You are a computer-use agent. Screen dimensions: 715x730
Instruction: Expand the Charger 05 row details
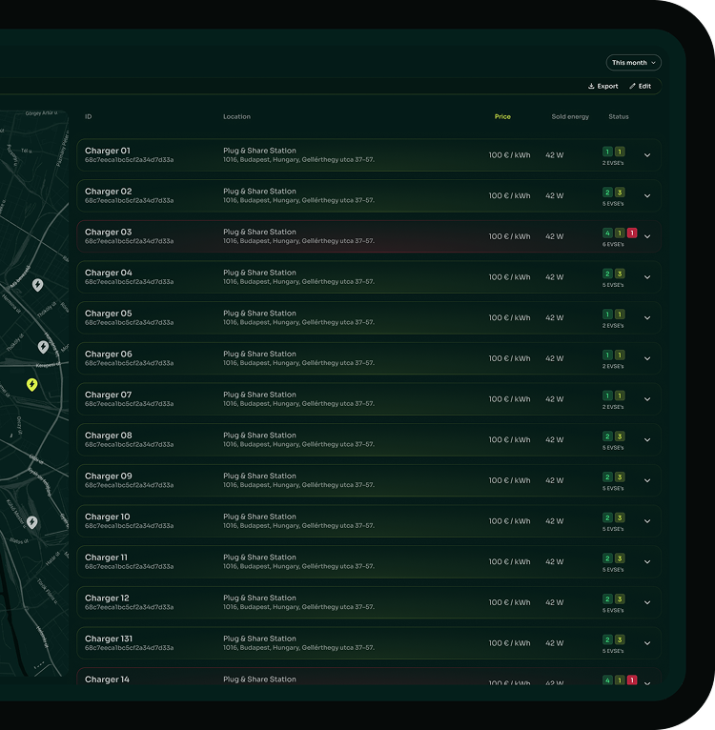click(x=647, y=318)
